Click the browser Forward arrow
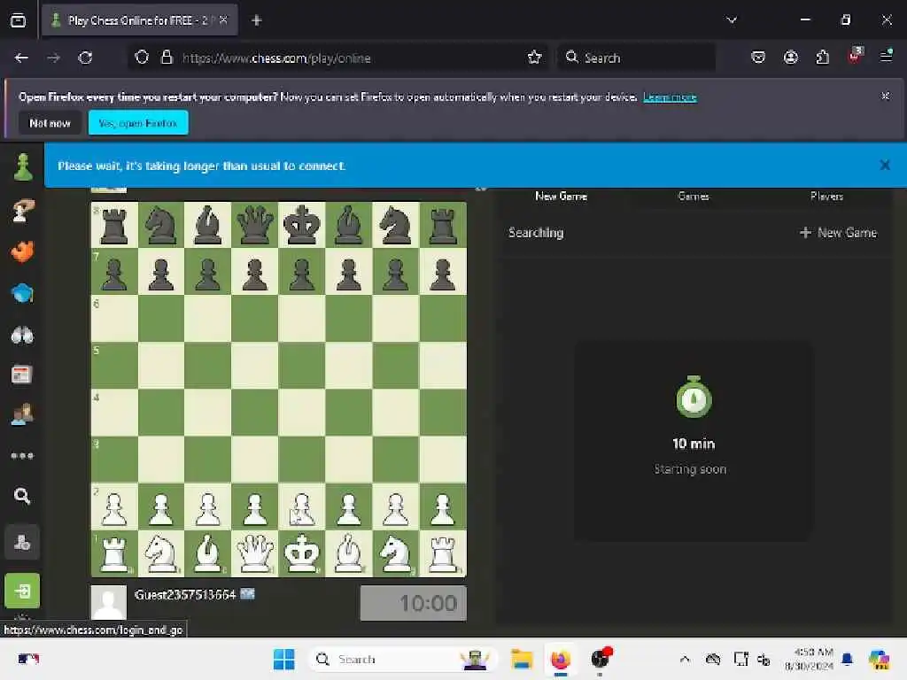The image size is (907, 680). (53, 58)
